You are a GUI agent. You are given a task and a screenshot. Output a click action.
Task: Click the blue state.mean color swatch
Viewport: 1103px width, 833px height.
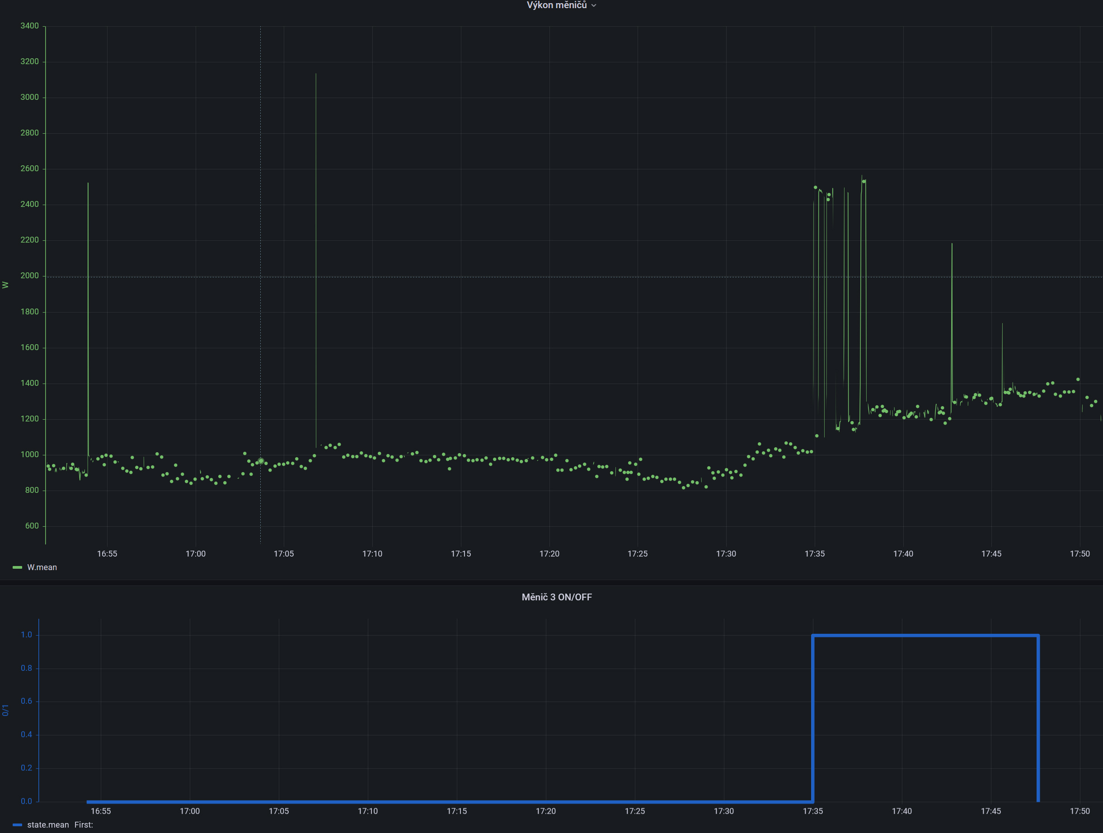(17, 824)
